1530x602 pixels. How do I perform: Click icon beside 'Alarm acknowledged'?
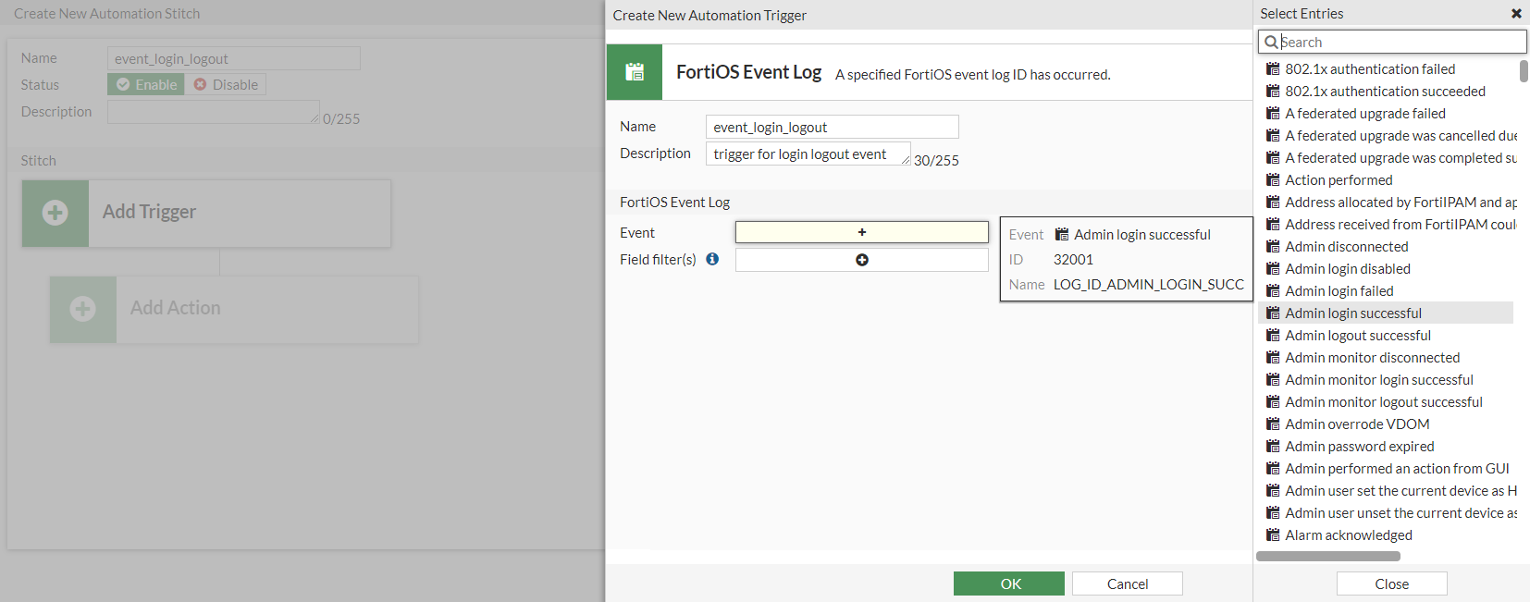point(1273,534)
